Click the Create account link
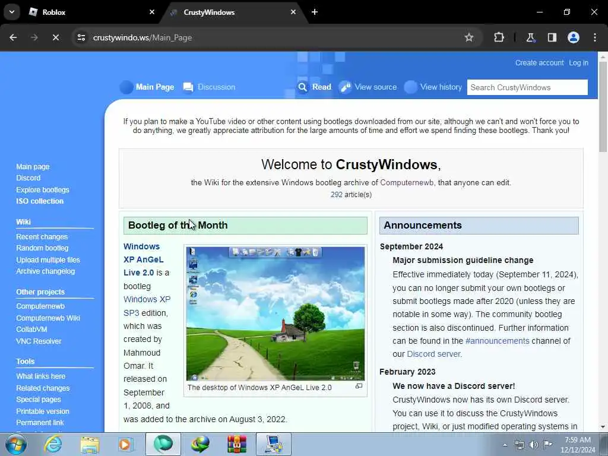 pyautogui.click(x=539, y=63)
